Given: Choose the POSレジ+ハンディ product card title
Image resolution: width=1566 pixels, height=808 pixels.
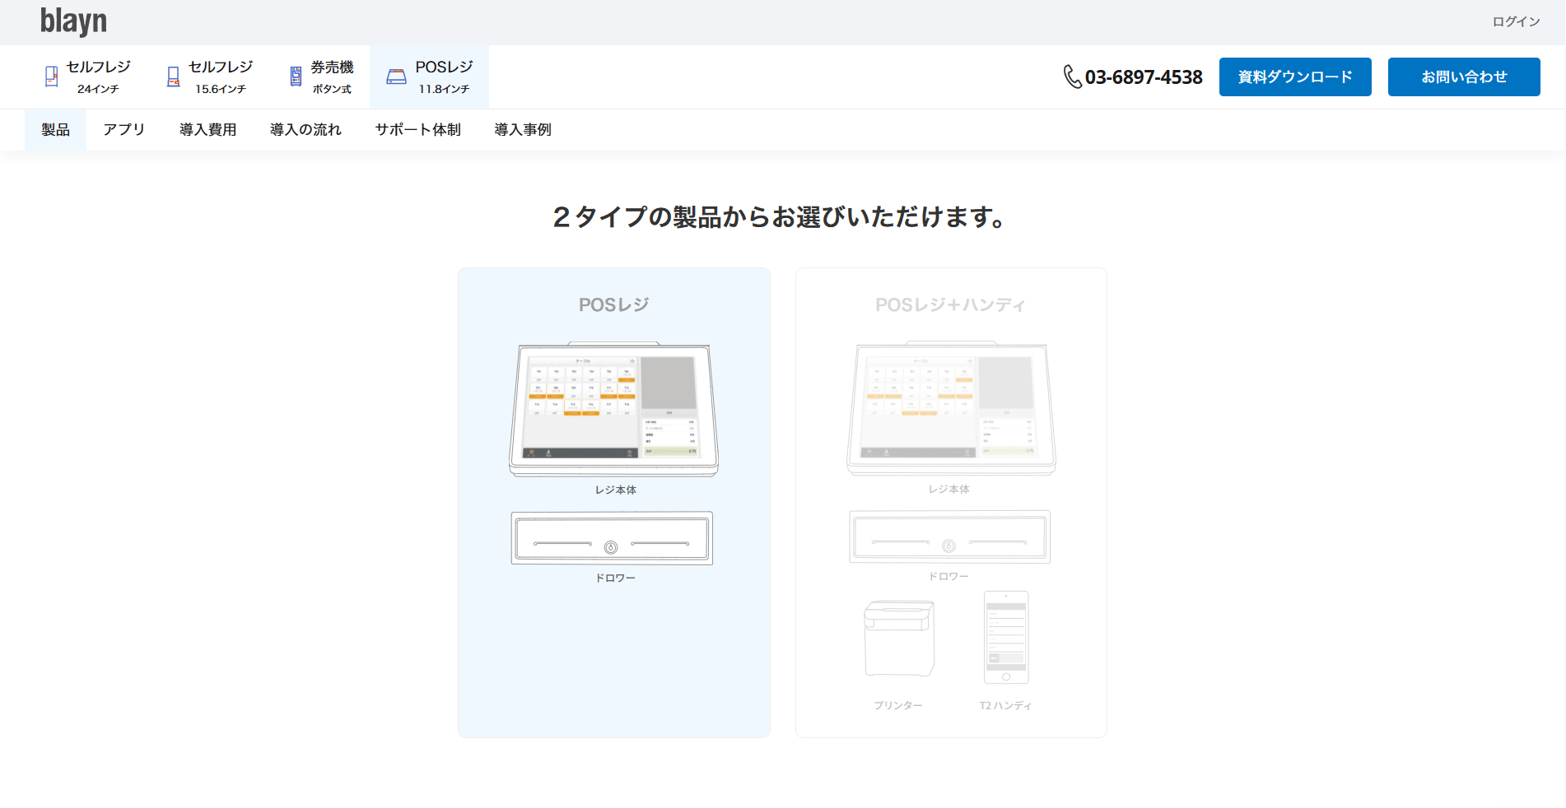Looking at the screenshot, I should (950, 305).
